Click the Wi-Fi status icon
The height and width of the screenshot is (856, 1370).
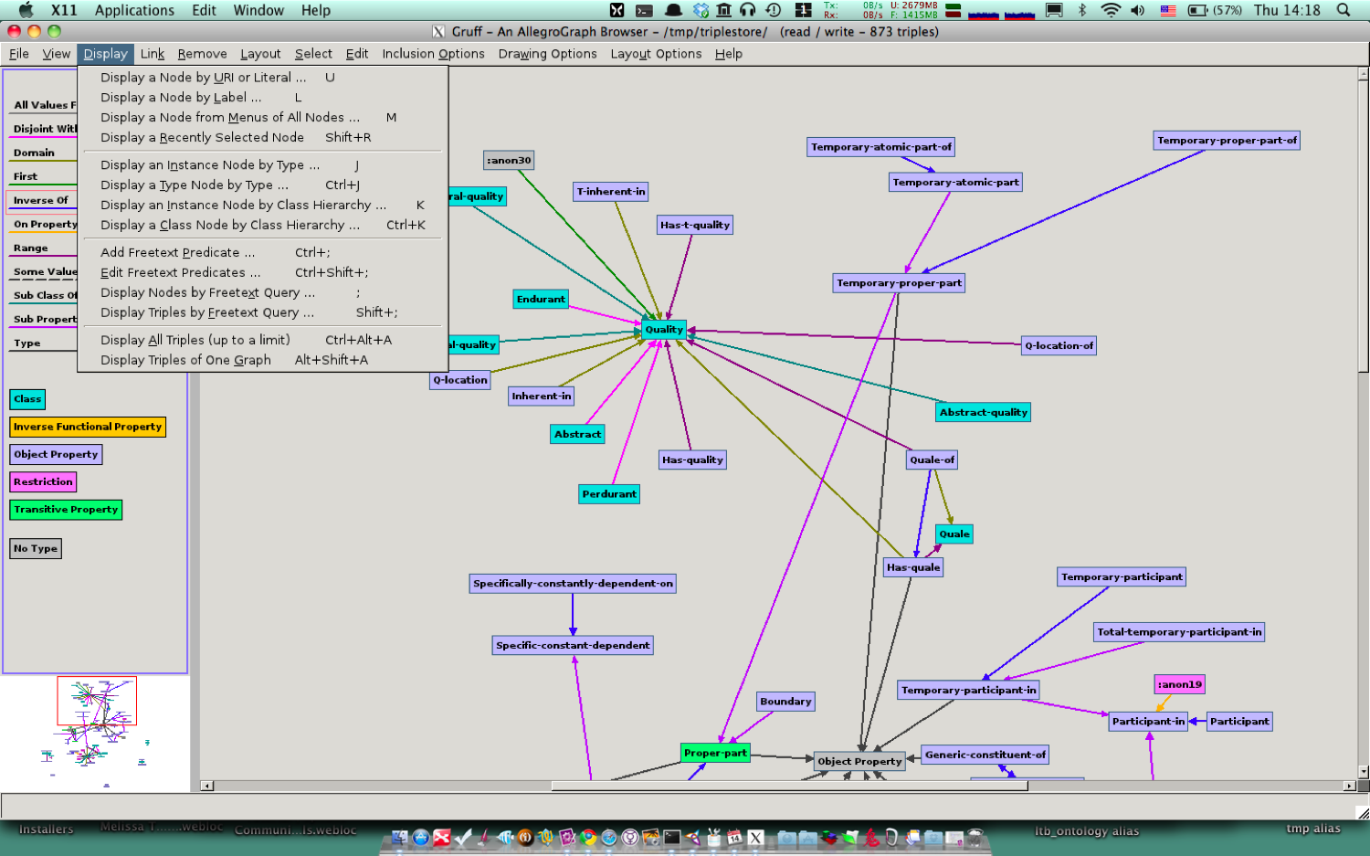tap(1111, 10)
